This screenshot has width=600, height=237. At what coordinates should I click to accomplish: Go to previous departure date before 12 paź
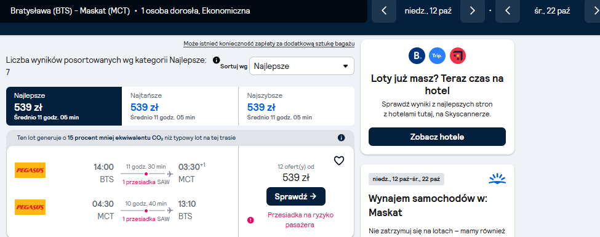point(384,11)
